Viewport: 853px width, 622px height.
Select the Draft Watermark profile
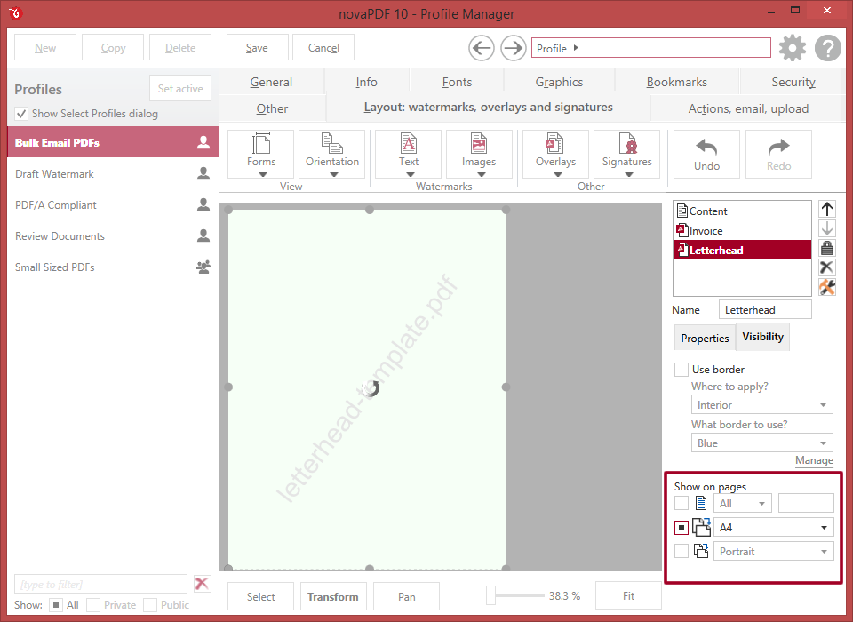tap(113, 173)
